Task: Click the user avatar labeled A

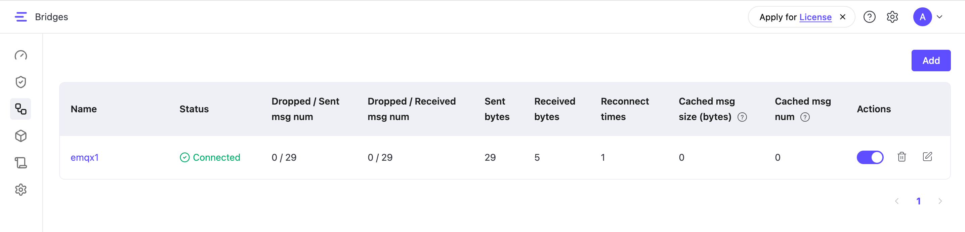Action: pyautogui.click(x=922, y=17)
